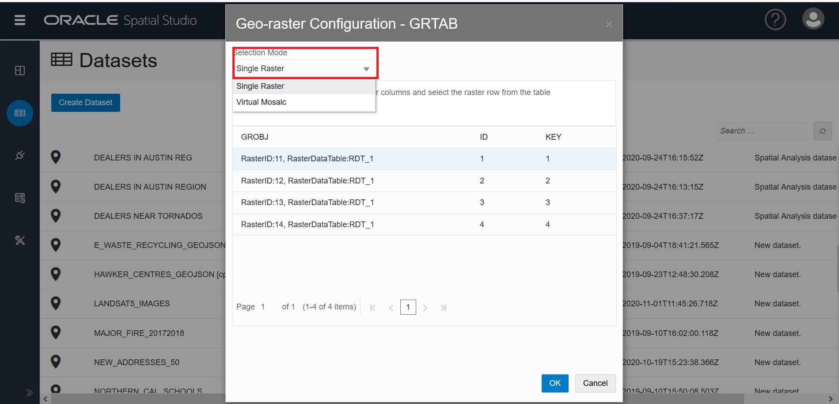The height and width of the screenshot is (404, 839).
Task: Open the Jobs sidebar icon
Action: tap(20, 198)
